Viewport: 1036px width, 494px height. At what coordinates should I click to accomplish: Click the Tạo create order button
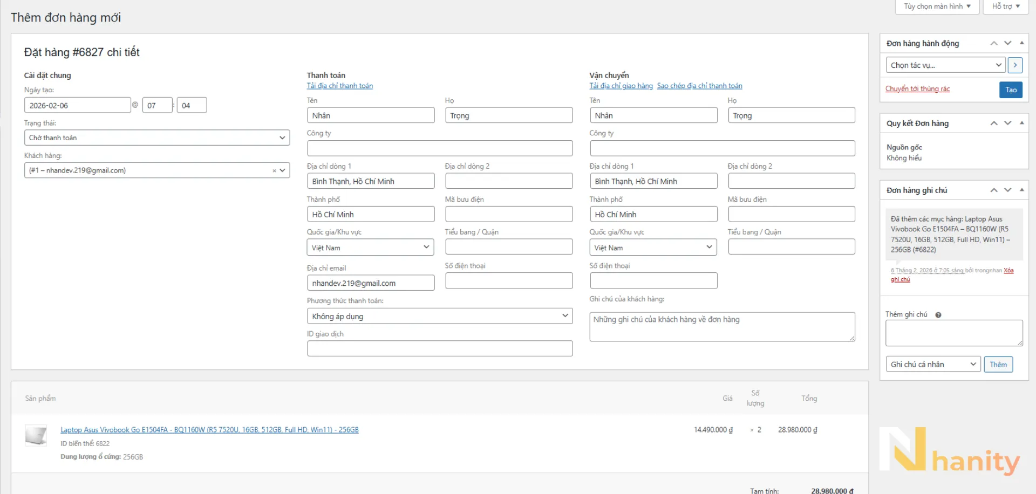(x=1011, y=90)
